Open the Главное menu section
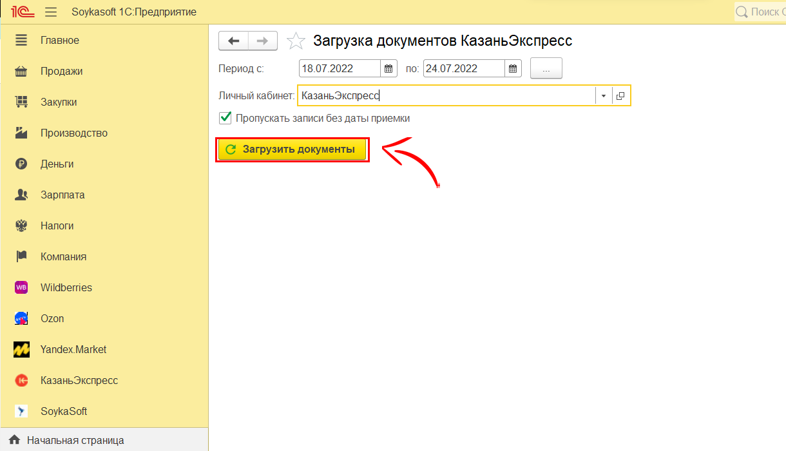786x451 pixels. point(60,41)
